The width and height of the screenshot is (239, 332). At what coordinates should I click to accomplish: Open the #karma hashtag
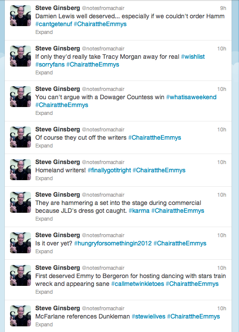point(139,211)
